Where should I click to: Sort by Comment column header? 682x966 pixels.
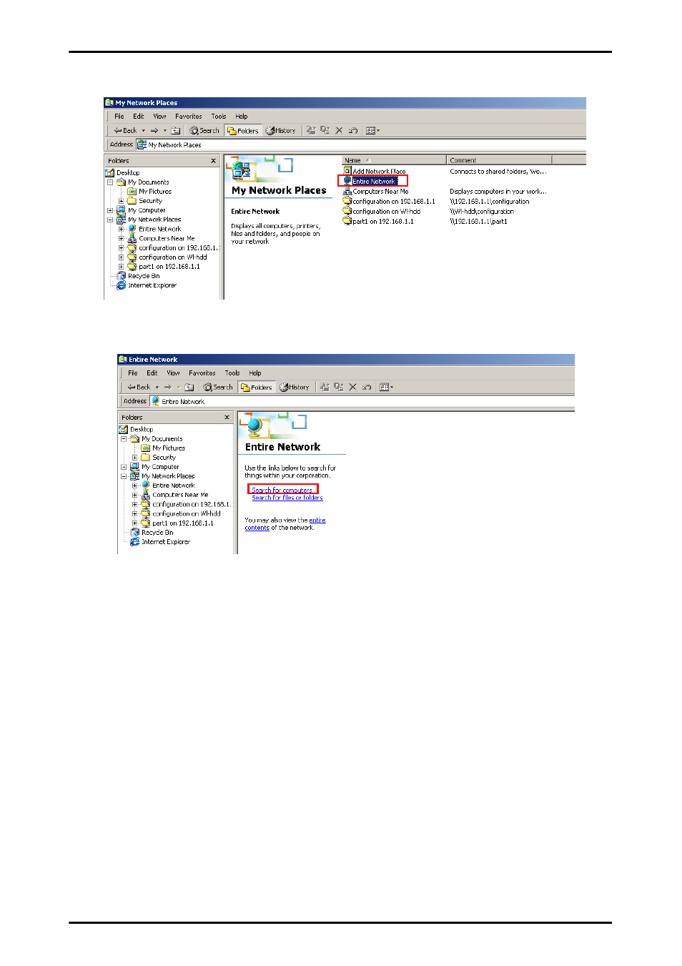499,160
